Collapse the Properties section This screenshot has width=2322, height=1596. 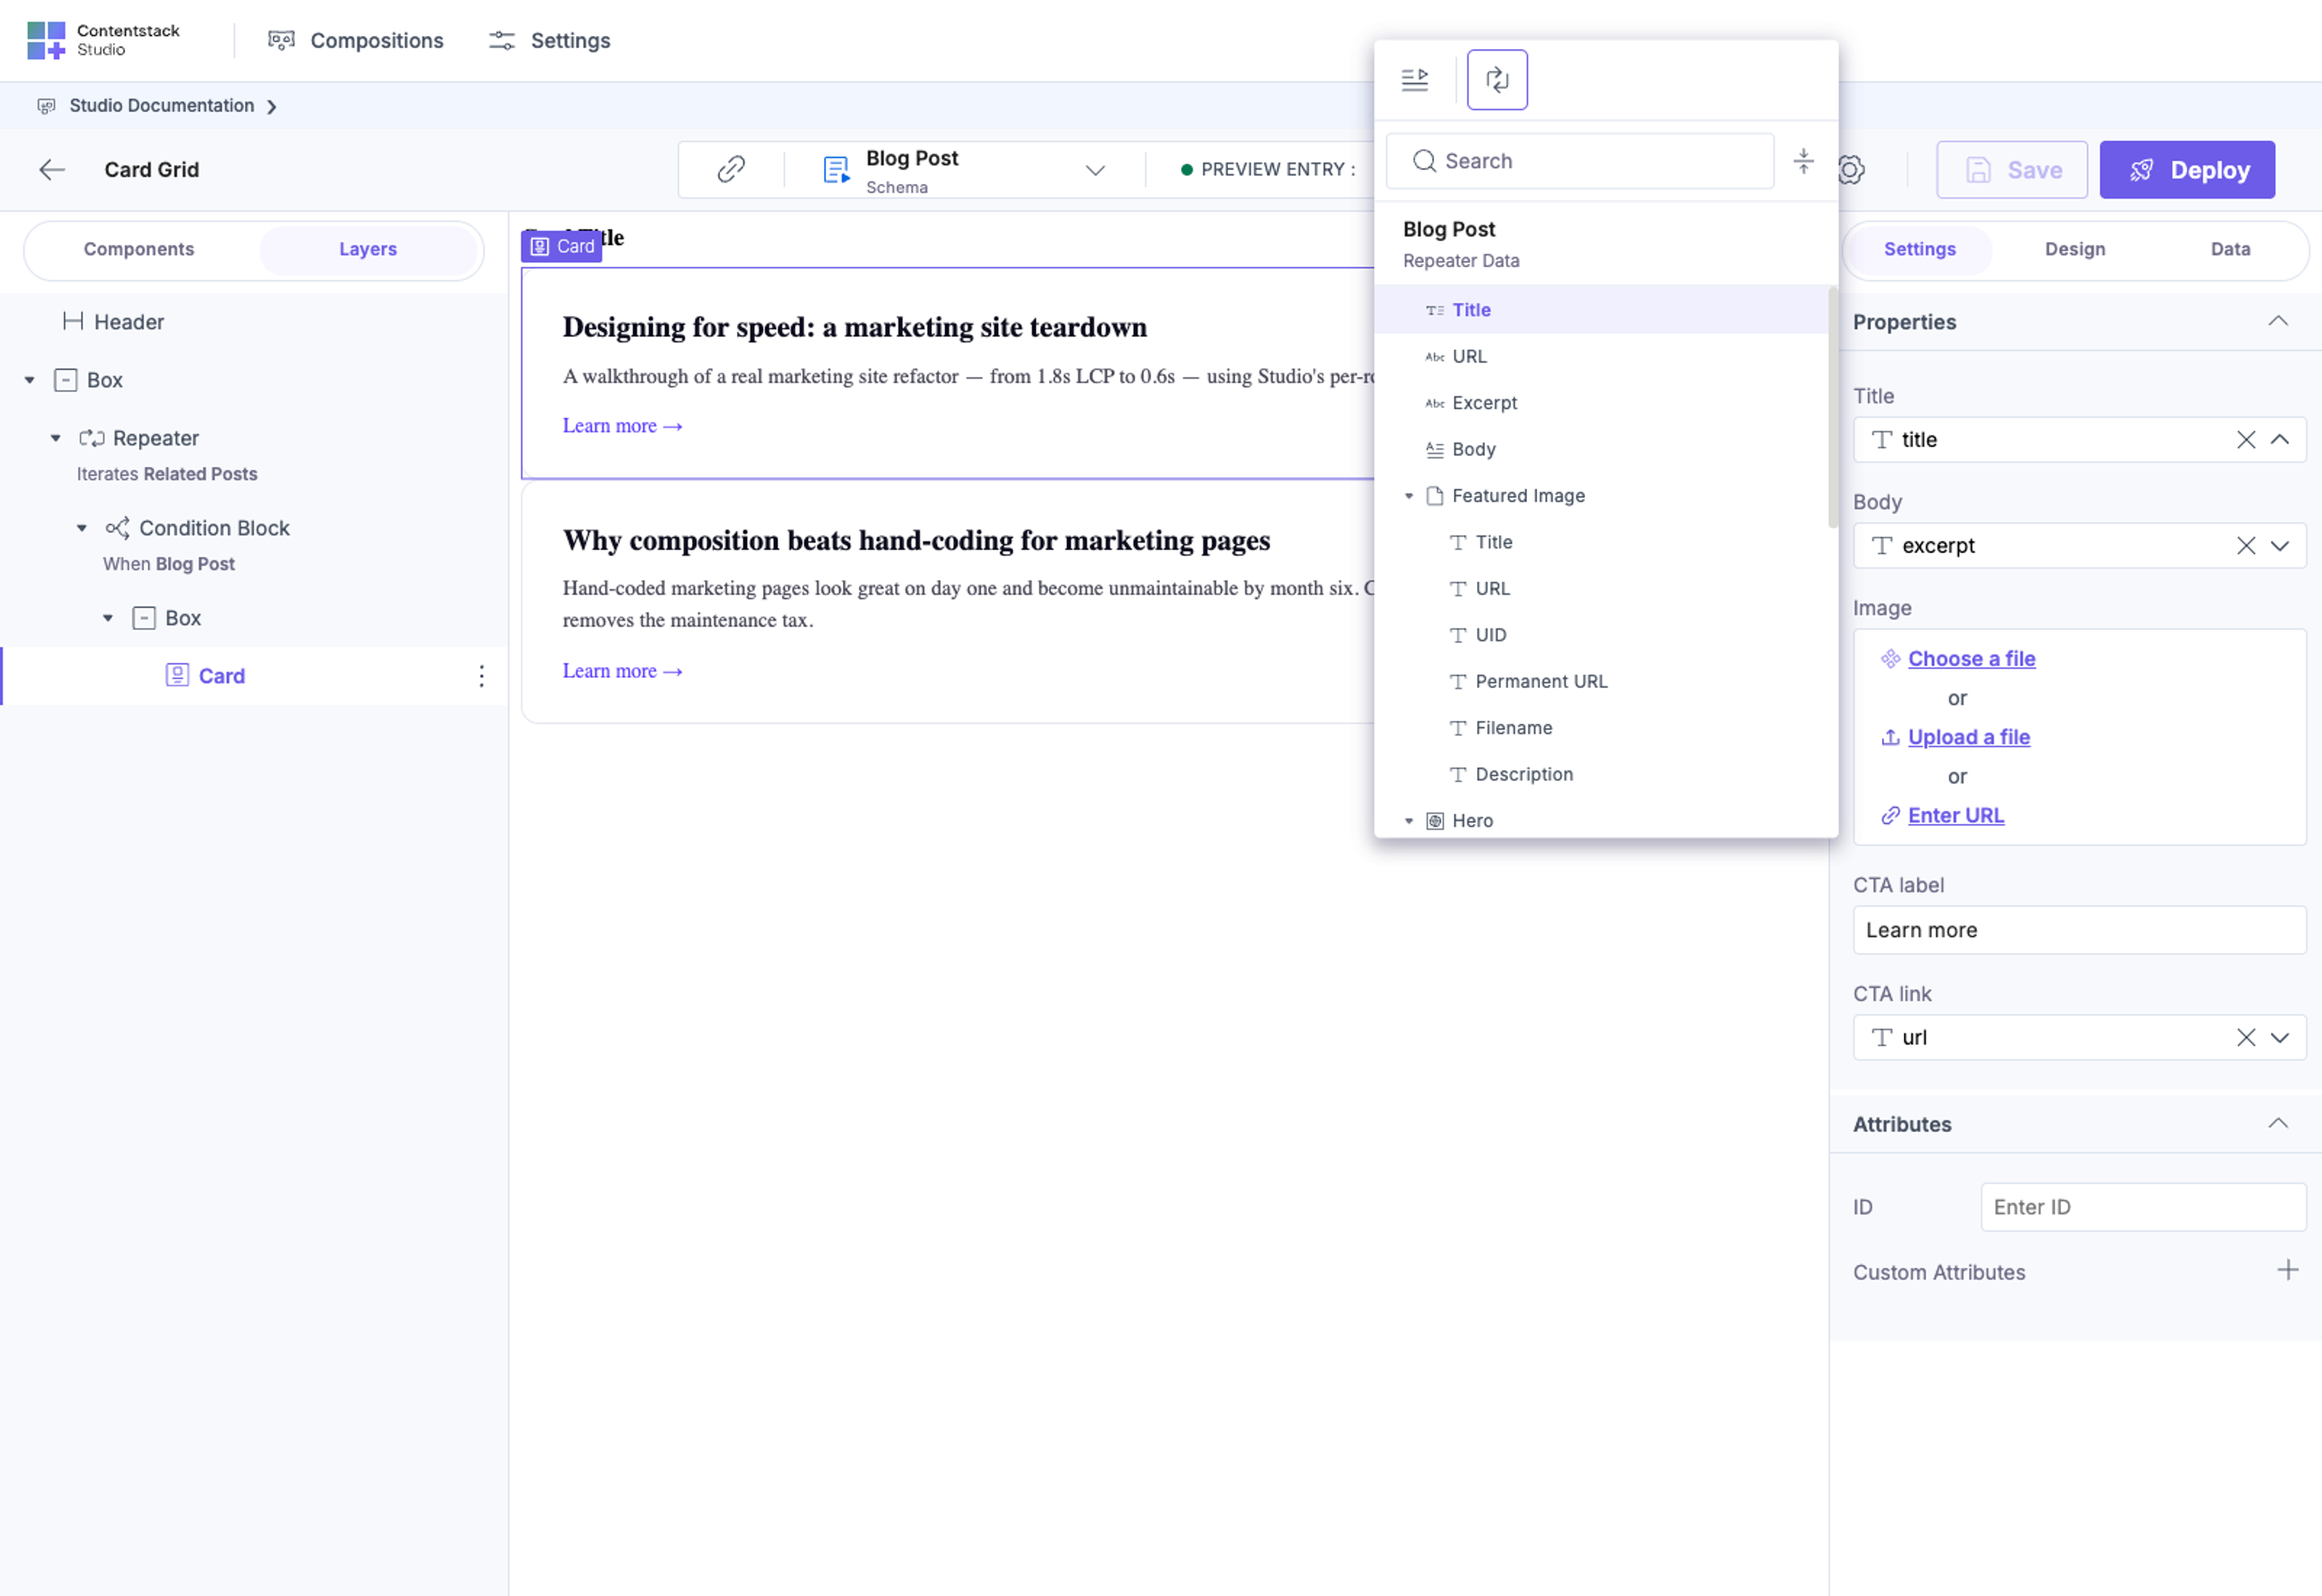click(2277, 322)
